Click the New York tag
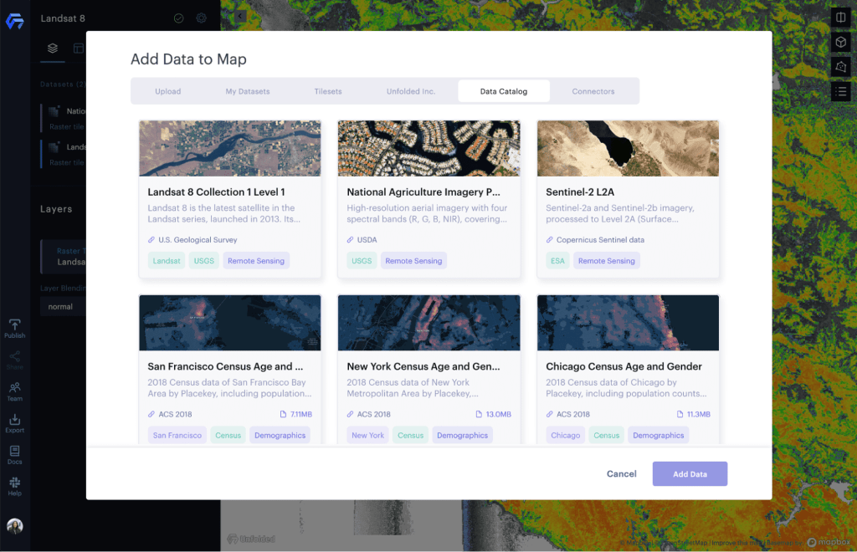The image size is (857, 552). click(x=368, y=435)
